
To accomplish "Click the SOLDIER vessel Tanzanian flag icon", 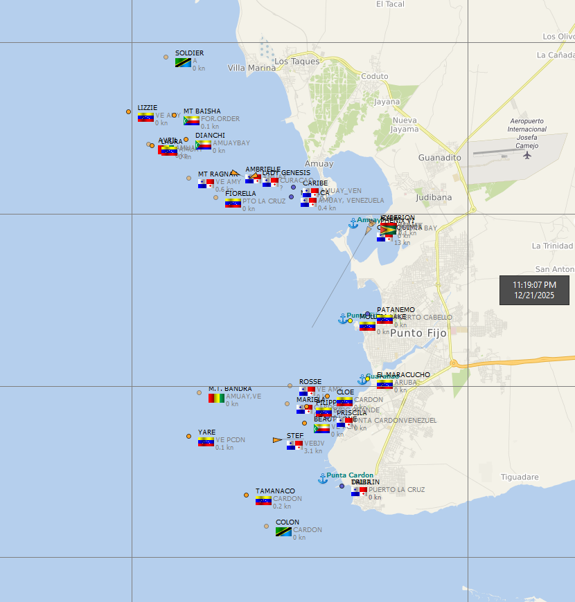I will click(x=183, y=62).
